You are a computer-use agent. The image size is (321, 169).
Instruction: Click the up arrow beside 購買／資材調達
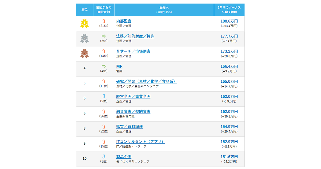pyautogui.click(x=104, y=126)
